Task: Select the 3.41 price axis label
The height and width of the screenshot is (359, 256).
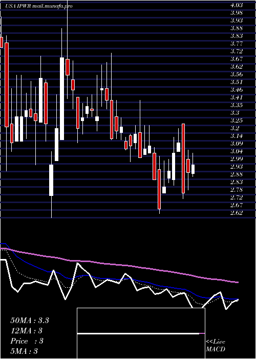Action: point(237,97)
